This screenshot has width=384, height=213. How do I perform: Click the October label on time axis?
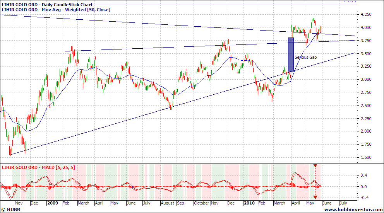coord(202,203)
